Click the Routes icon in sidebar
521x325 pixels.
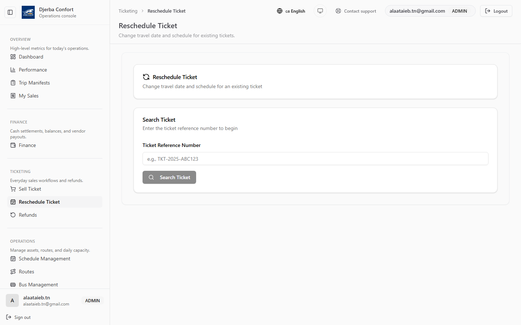point(13,272)
